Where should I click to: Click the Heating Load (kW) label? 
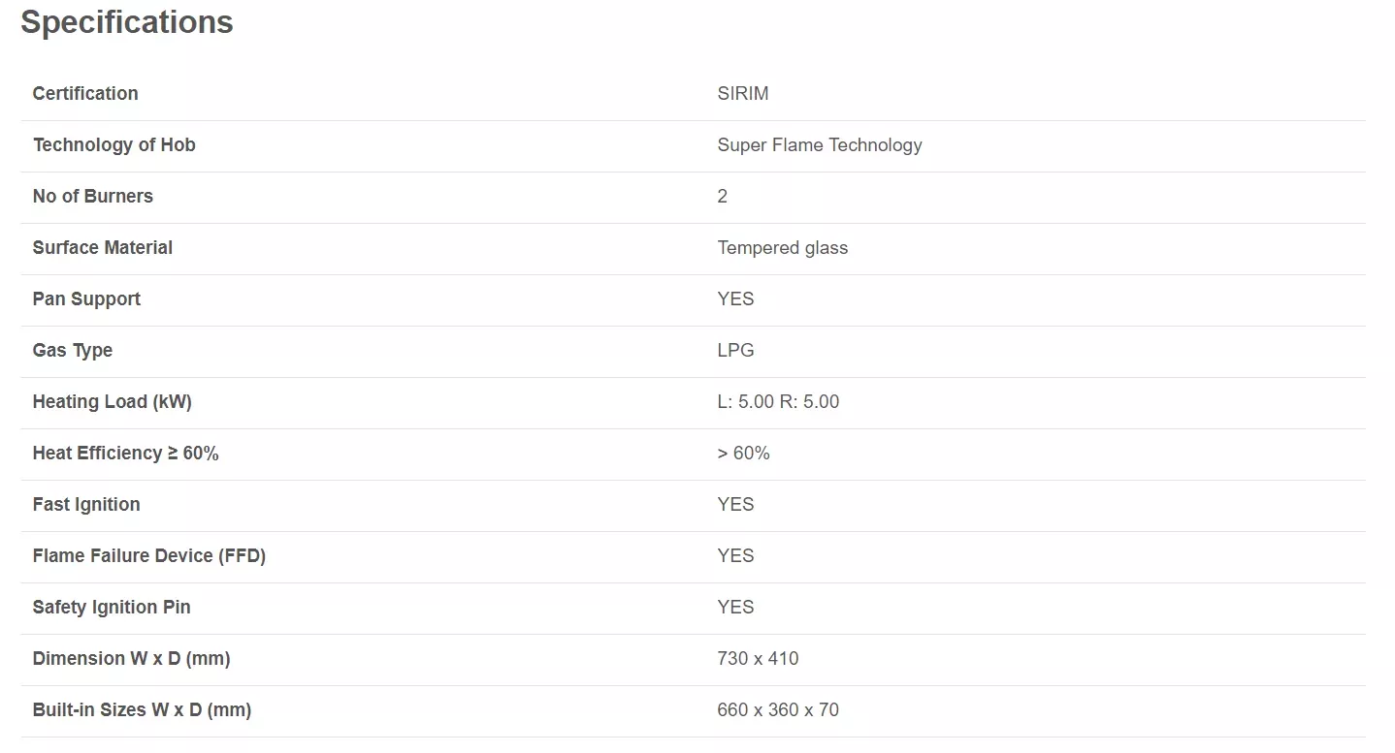(x=113, y=402)
